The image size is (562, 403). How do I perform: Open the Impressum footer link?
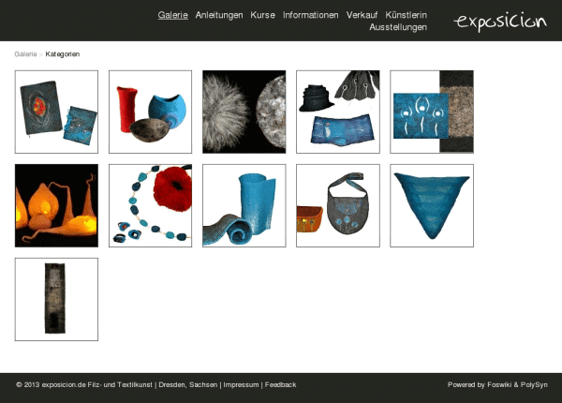click(241, 384)
